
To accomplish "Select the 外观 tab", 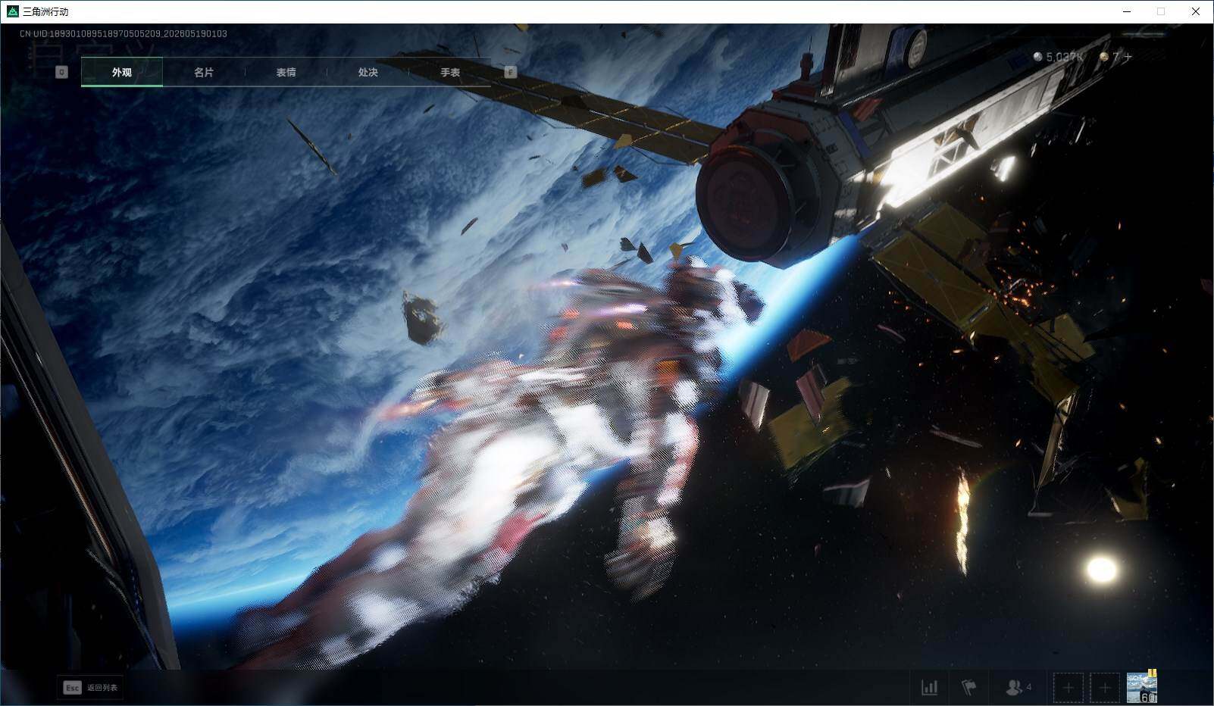I will (x=122, y=72).
